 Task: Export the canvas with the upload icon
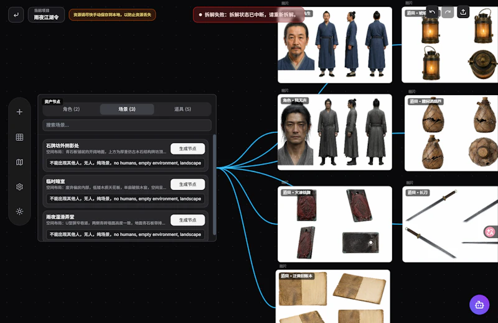point(463,12)
